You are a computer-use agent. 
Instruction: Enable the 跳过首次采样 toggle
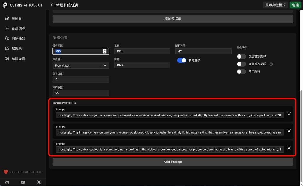pyautogui.click(x=241, y=57)
